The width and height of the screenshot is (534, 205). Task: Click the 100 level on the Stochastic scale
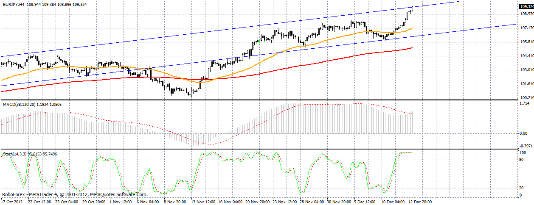(x=523, y=152)
